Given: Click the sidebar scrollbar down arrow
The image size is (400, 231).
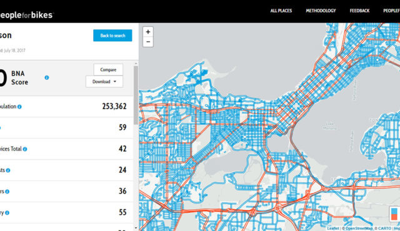Looking at the screenshot, I should point(136,229).
